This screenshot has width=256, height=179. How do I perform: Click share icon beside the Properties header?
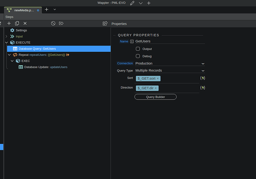coord(105,23)
